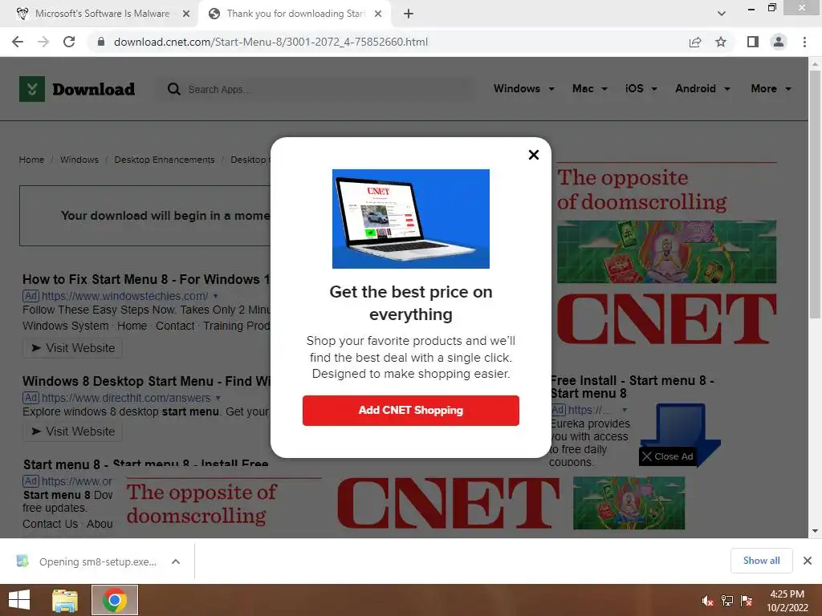Open the Chrome three-dot menu
The height and width of the screenshot is (616, 822).
804,42
